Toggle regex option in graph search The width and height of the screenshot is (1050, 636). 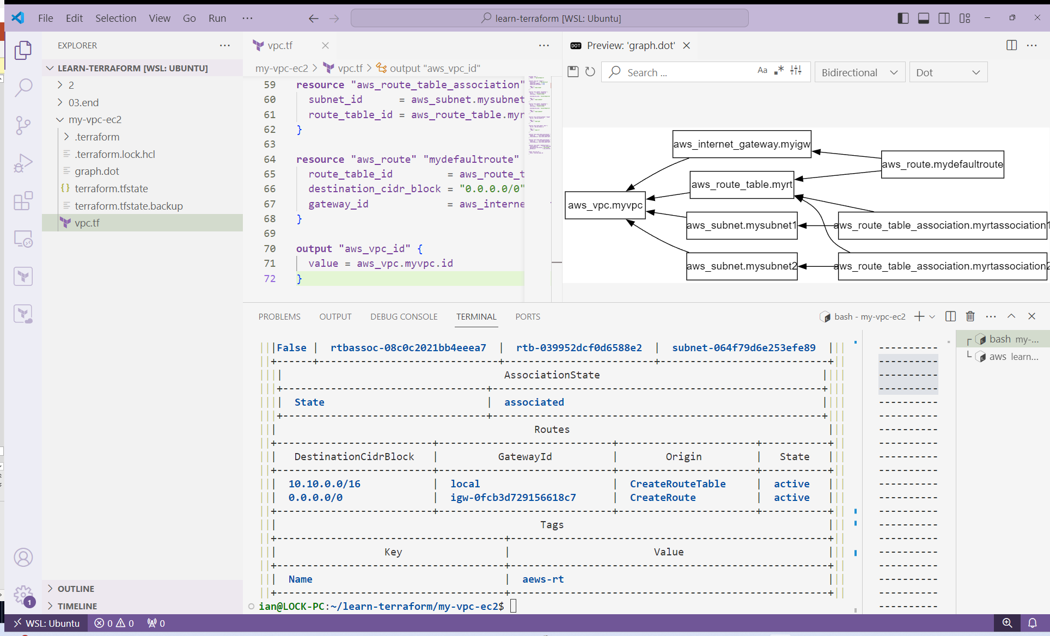point(779,71)
